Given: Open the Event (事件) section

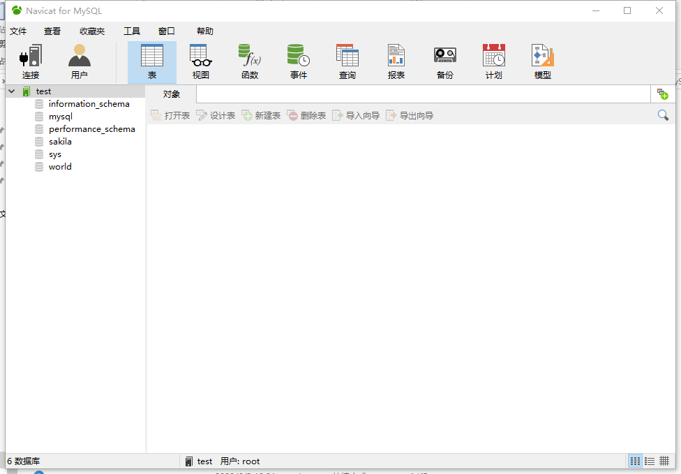Looking at the screenshot, I should click(x=299, y=62).
